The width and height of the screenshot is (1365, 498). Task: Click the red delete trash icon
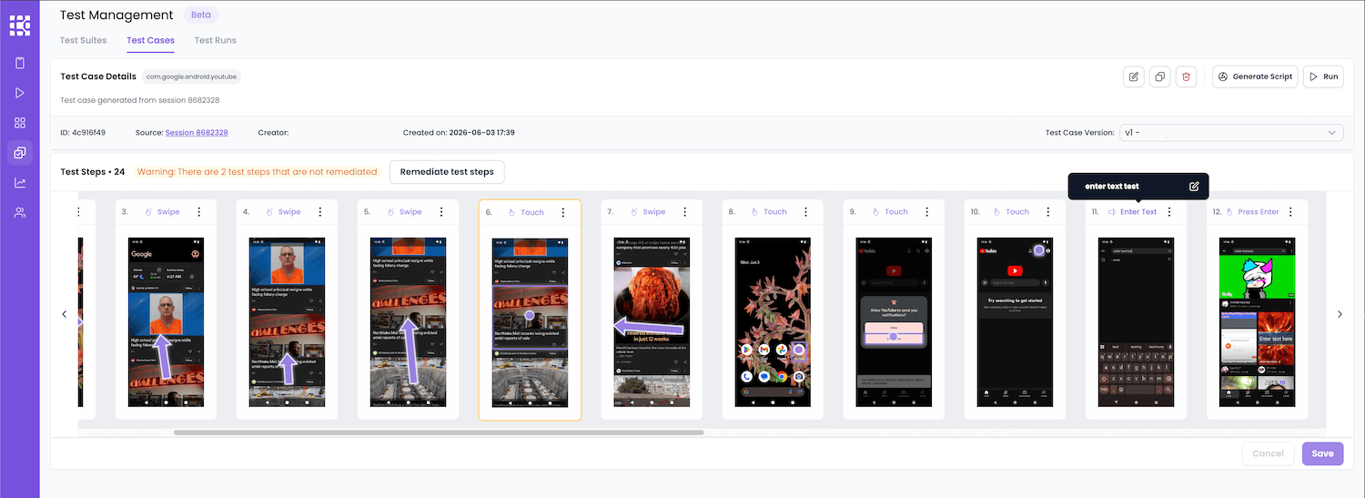coord(1185,76)
